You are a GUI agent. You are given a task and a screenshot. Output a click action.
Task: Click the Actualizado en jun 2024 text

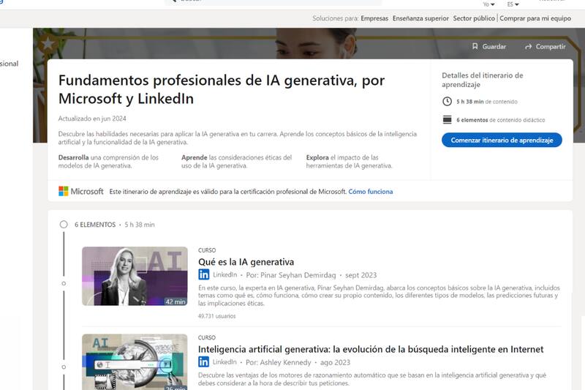tap(92, 119)
